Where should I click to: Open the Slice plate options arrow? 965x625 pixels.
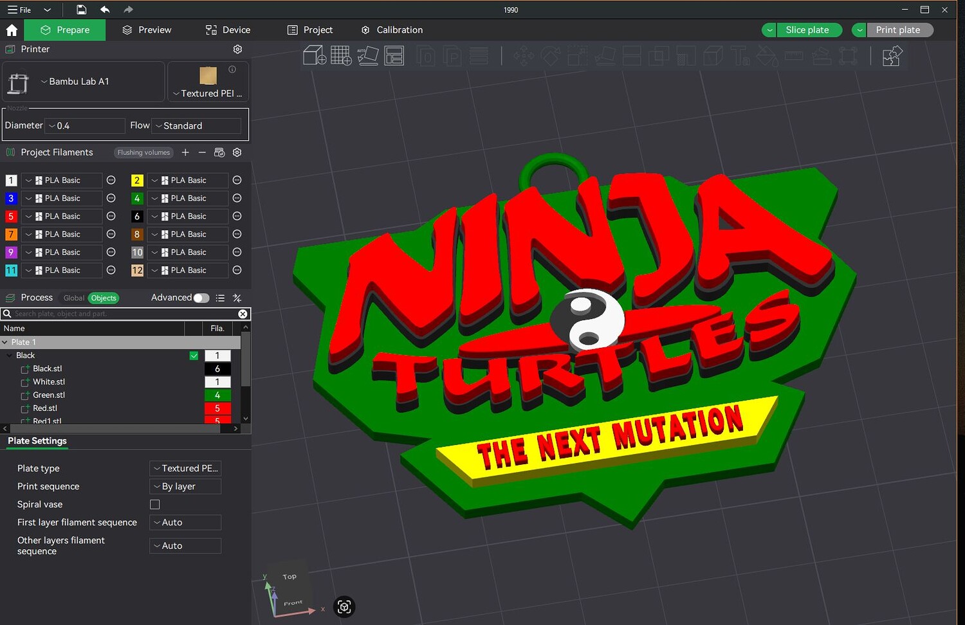pyautogui.click(x=769, y=30)
